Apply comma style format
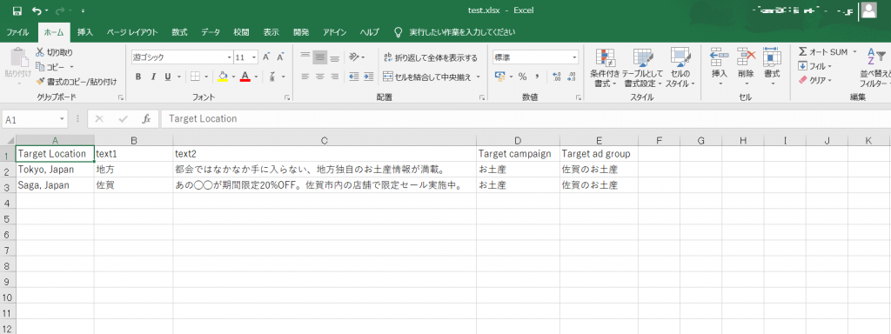Image resolution: width=891 pixels, height=334 pixels. [537, 77]
